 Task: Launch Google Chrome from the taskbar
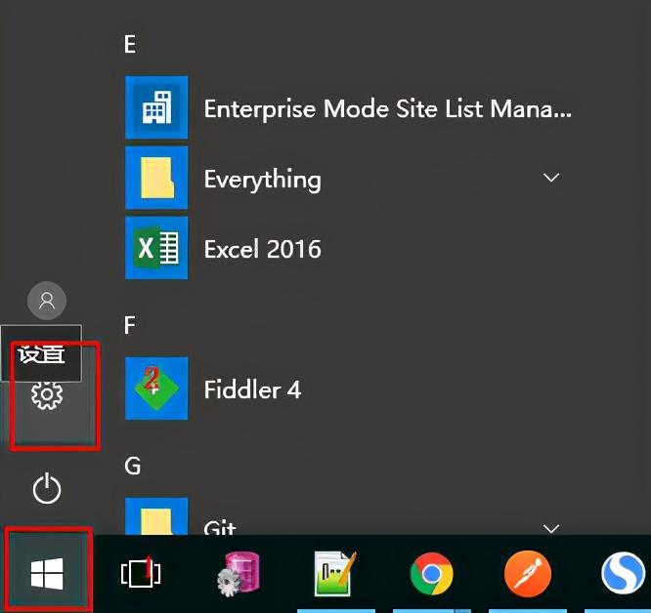[x=431, y=574]
